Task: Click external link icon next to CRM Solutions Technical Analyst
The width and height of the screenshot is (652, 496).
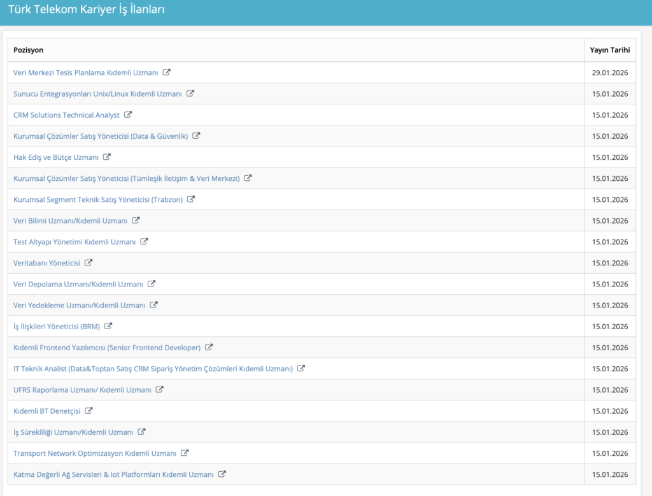Action: coord(128,115)
